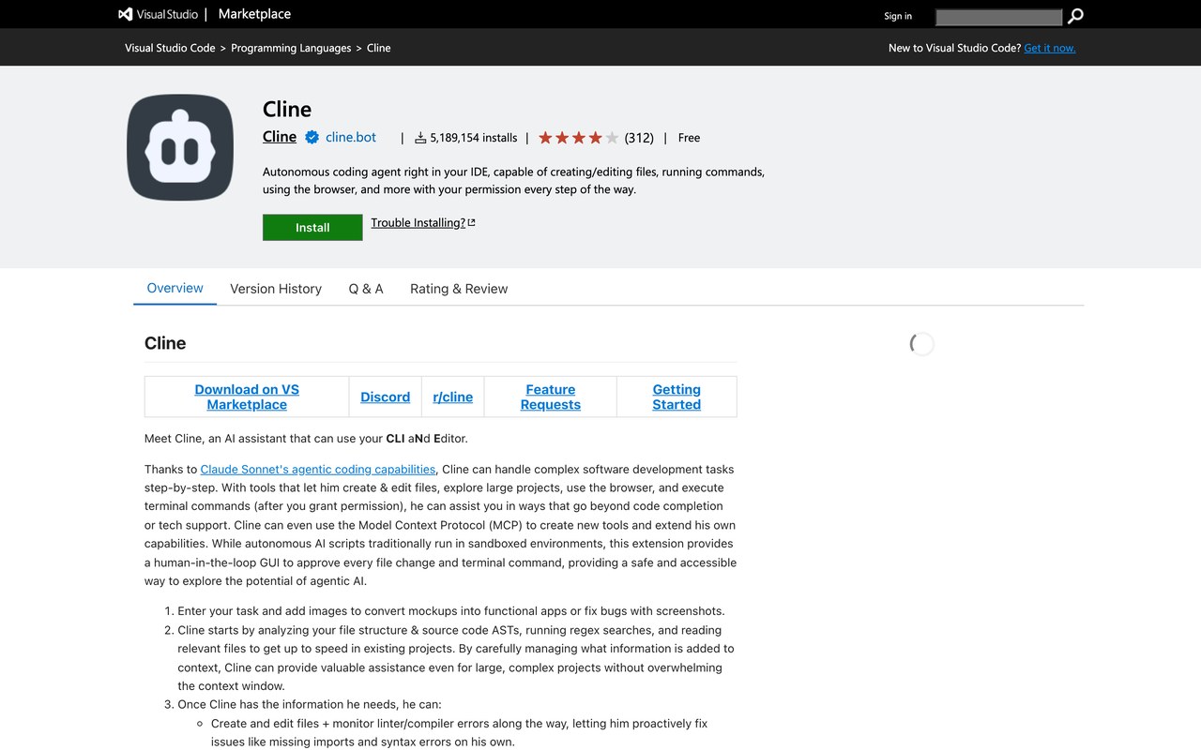Go to Visual Studio Code breadcrumb

point(170,48)
